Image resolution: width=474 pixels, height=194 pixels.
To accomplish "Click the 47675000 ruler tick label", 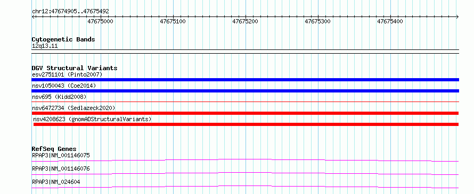I will point(100,22).
